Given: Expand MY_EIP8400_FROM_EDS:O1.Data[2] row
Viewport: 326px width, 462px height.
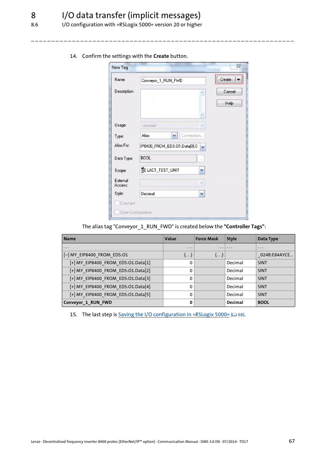Looking at the screenshot, I should click(72, 271).
